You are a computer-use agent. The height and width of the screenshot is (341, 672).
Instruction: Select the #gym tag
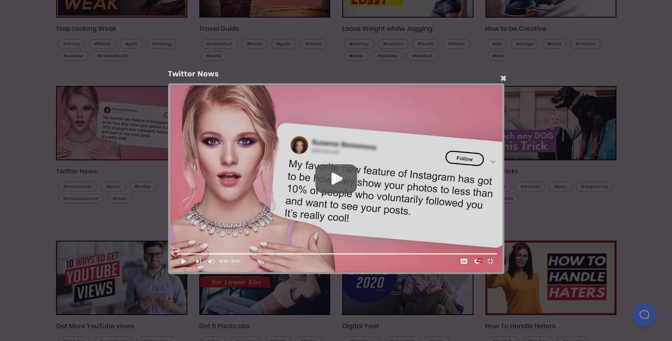pyautogui.click(x=131, y=44)
